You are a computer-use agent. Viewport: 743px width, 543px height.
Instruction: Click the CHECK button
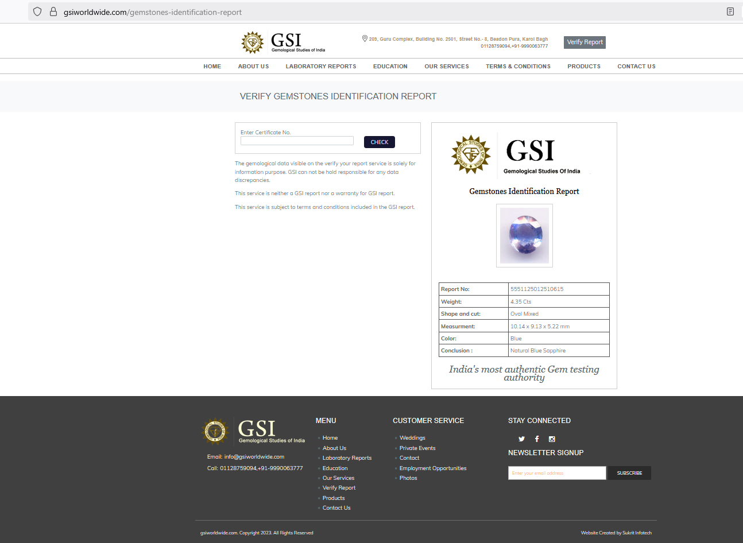tap(380, 142)
